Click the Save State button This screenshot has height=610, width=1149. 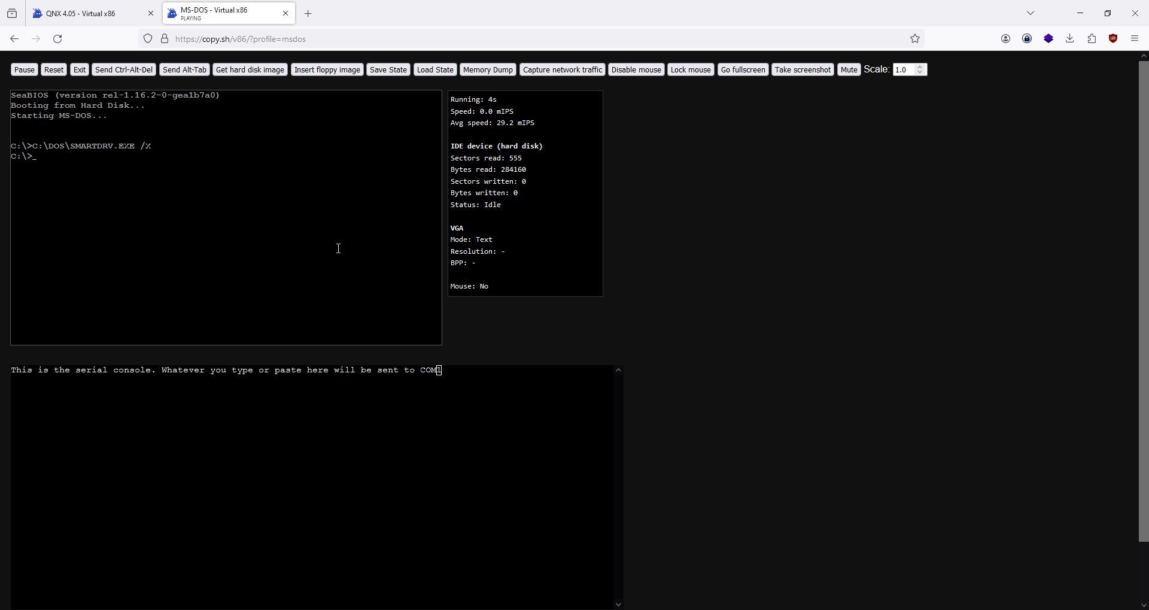point(388,70)
